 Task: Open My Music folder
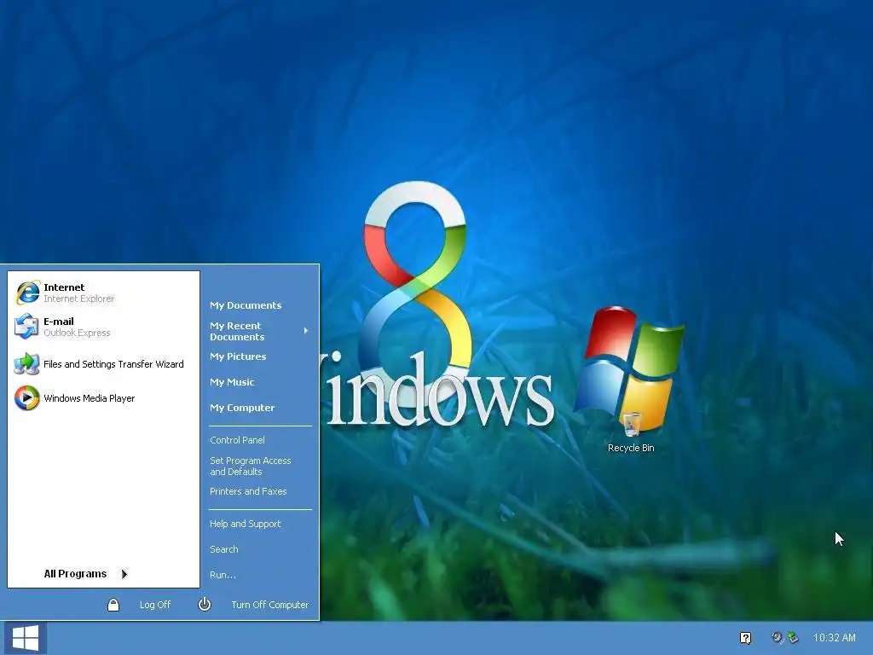coord(232,382)
